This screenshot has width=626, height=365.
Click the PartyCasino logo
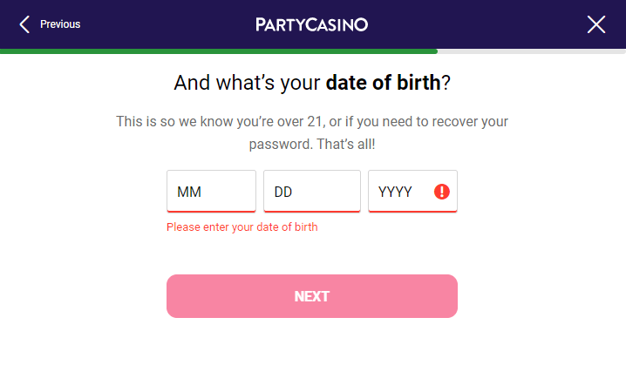[311, 24]
